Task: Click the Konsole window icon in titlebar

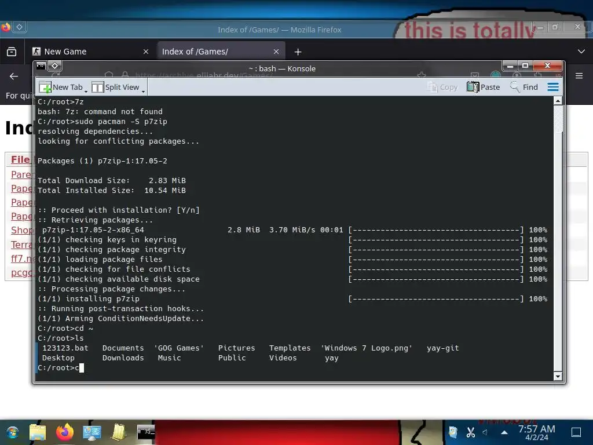Action: tap(41, 66)
